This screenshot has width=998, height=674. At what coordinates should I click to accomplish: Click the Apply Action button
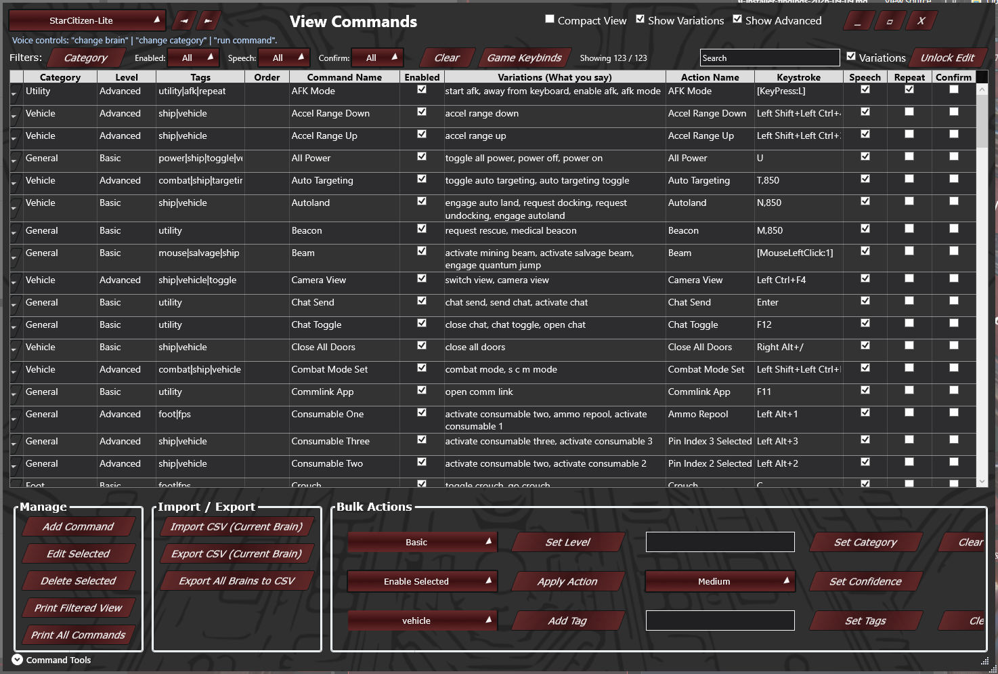pyautogui.click(x=568, y=581)
